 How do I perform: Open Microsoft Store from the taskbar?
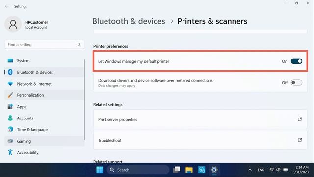202,170
